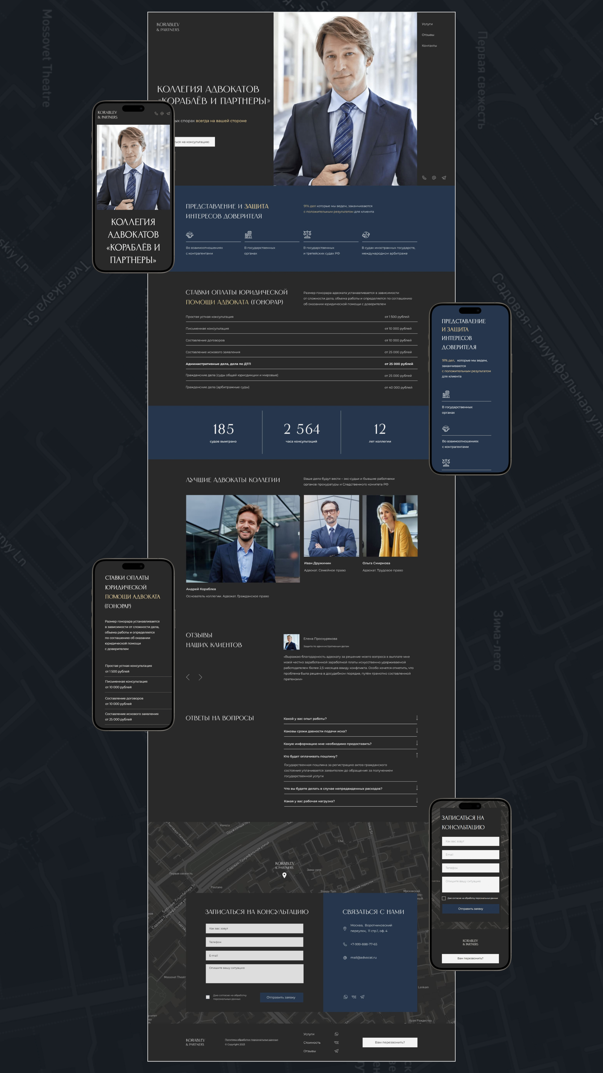The height and width of the screenshot is (1073, 603).
Task: Click the globe icon above 'В судах иностранных государств'
Action: tap(366, 235)
